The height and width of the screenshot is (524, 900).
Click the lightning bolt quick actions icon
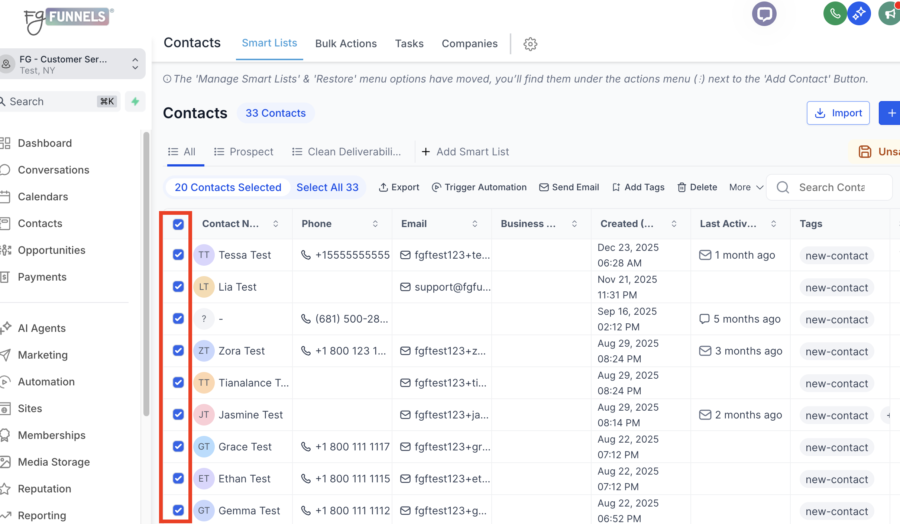point(135,101)
